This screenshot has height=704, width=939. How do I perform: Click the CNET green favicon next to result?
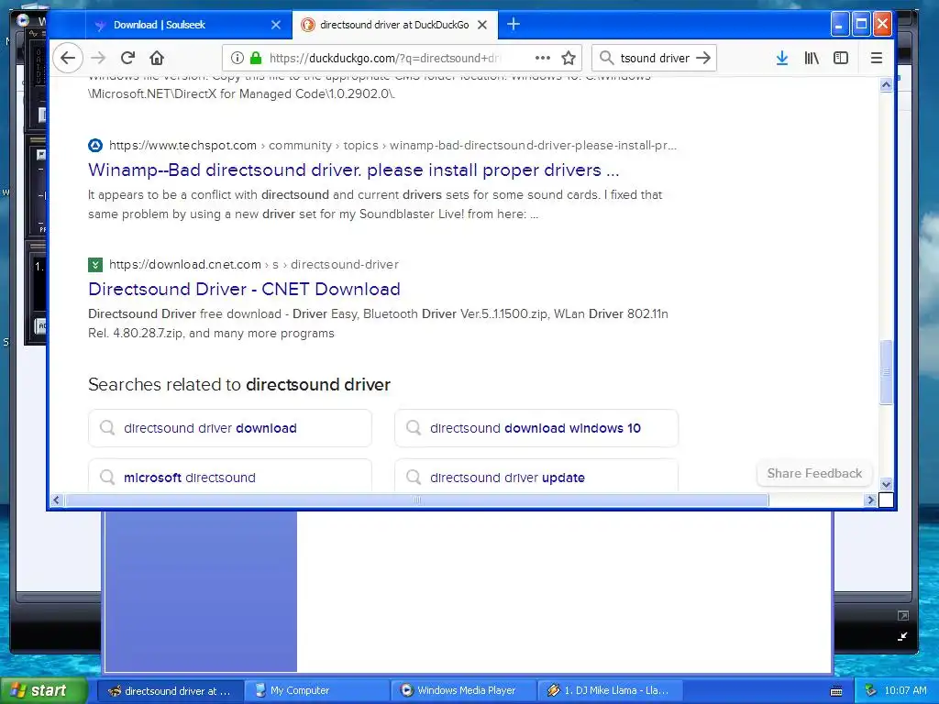tap(95, 265)
